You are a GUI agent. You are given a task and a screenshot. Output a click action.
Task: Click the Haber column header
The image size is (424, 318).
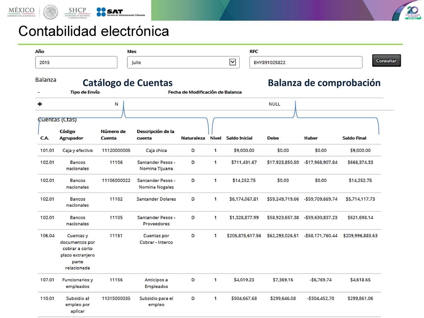(x=311, y=138)
